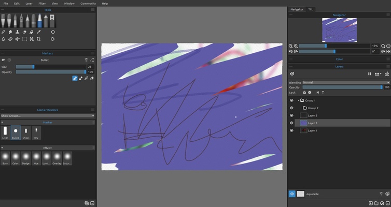
Task: Select the eraser tool in Tools panel
Action: pos(24,32)
